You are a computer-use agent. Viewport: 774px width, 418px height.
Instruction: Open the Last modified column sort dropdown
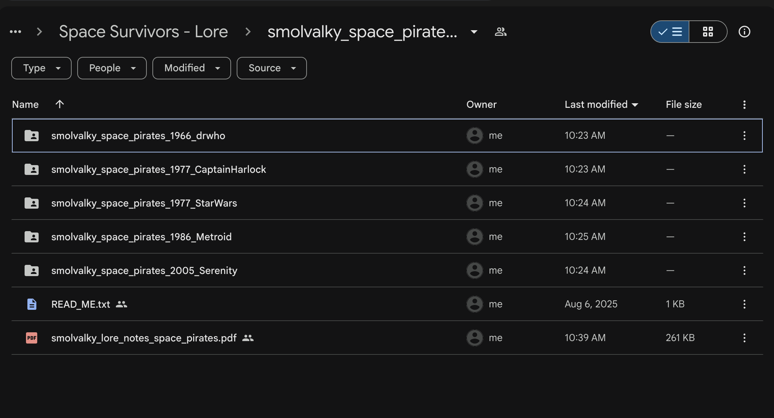coord(635,105)
